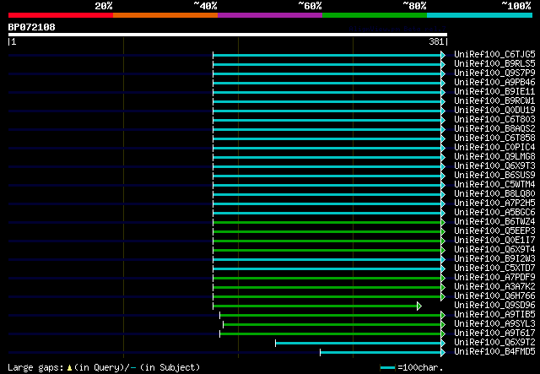Click the red 20% color segment
540x374 pixels.
[61, 15]
